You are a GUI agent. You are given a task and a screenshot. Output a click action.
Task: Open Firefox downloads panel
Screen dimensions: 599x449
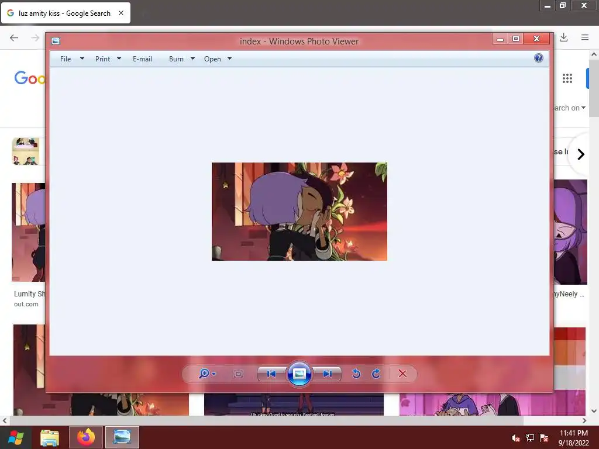point(563,37)
